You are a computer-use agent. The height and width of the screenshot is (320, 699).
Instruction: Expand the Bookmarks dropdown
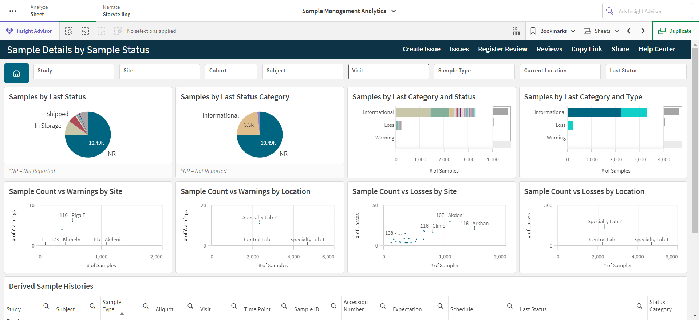click(x=553, y=31)
